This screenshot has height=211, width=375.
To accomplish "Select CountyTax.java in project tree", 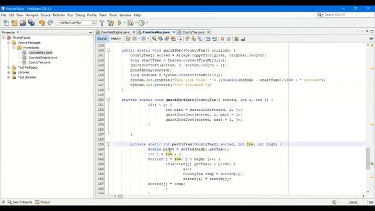I will pos(39,63).
